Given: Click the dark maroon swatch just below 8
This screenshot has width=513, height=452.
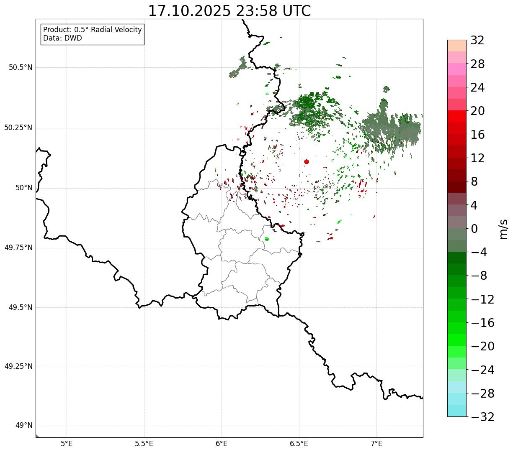Looking at the screenshot, I should pos(456,187).
